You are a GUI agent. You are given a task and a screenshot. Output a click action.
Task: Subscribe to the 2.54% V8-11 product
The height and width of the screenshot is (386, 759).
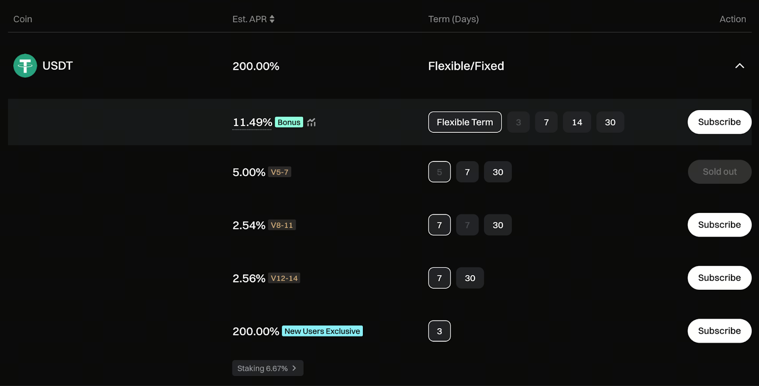pos(719,225)
